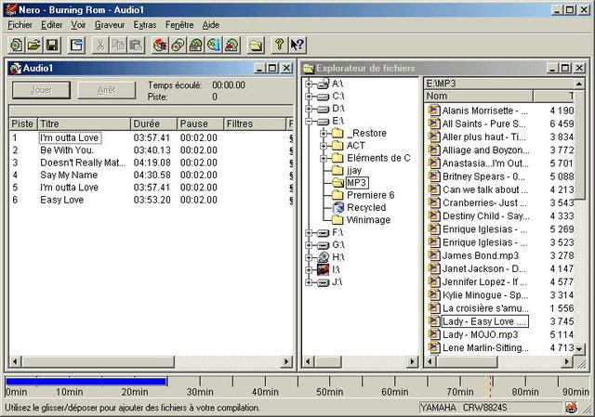Click the Lady - MOJO.mp3 file icon
The height and width of the screenshot is (417, 595).
(x=433, y=334)
